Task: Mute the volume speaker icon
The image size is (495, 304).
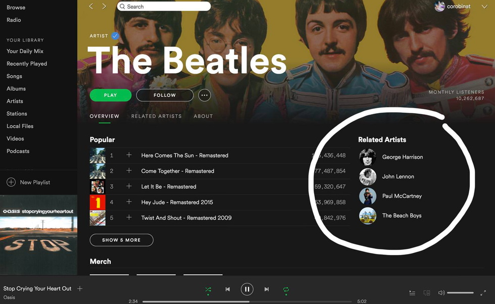Action: tap(441, 293)
